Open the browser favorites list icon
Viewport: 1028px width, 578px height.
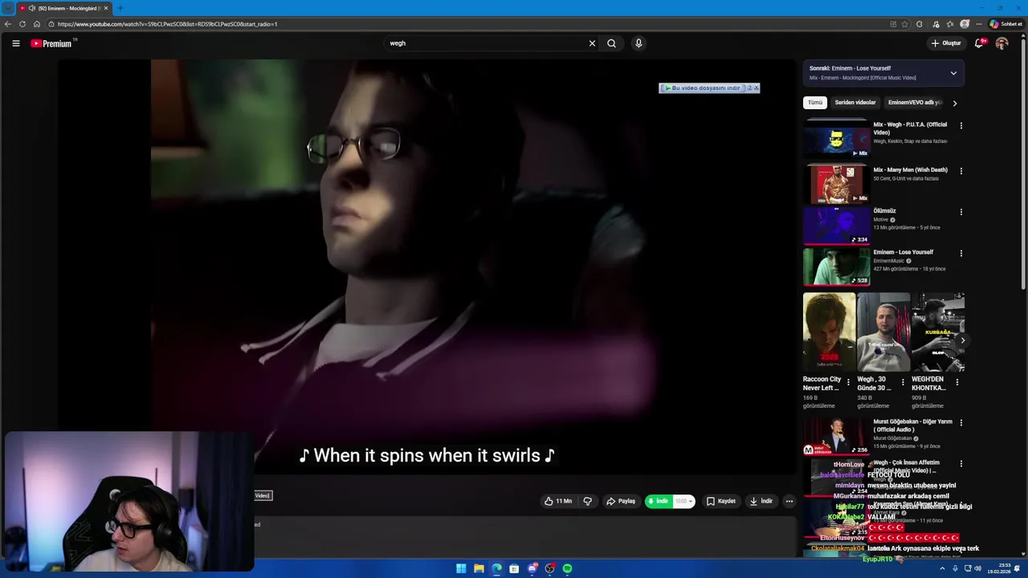[x=950, y=24]
